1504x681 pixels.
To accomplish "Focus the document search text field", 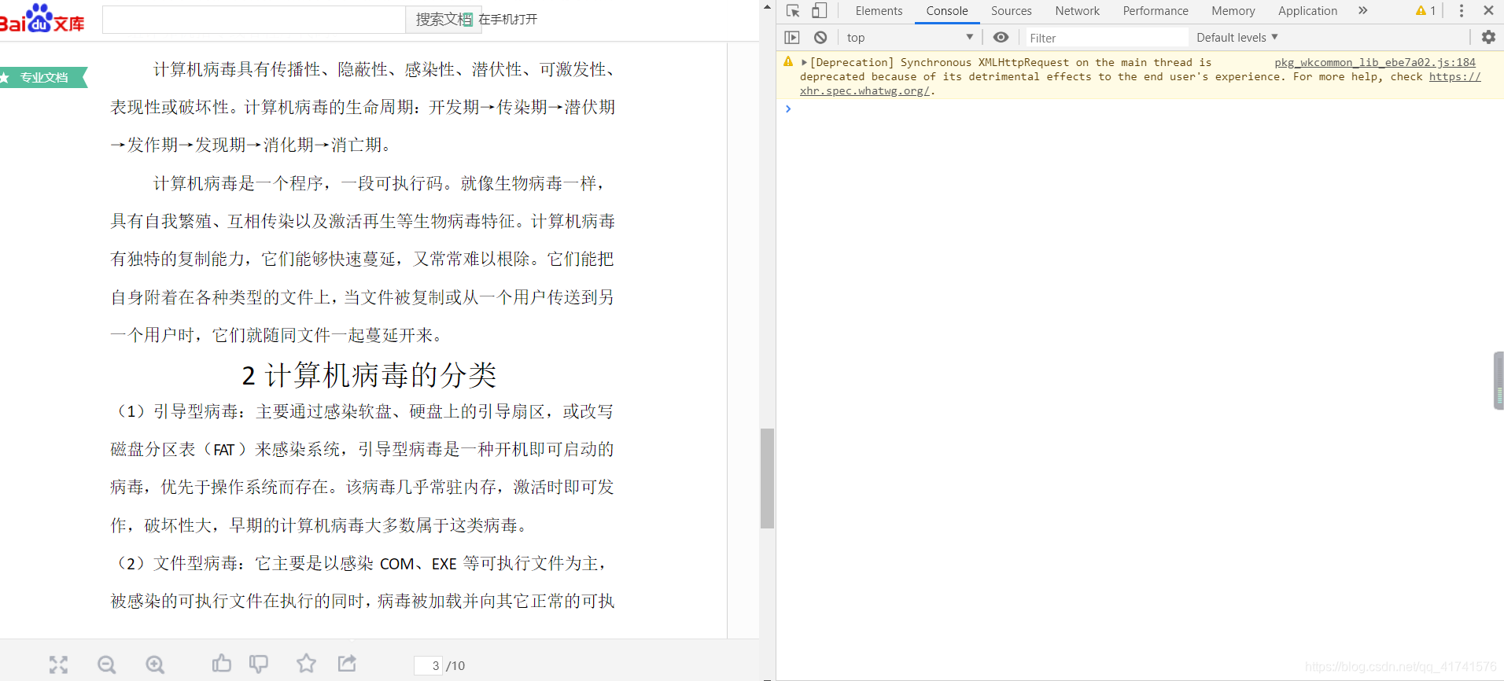I will 253,20.
